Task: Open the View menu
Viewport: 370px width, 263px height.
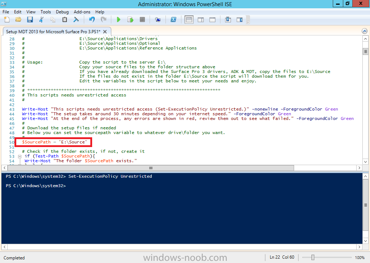Action: 31,12
